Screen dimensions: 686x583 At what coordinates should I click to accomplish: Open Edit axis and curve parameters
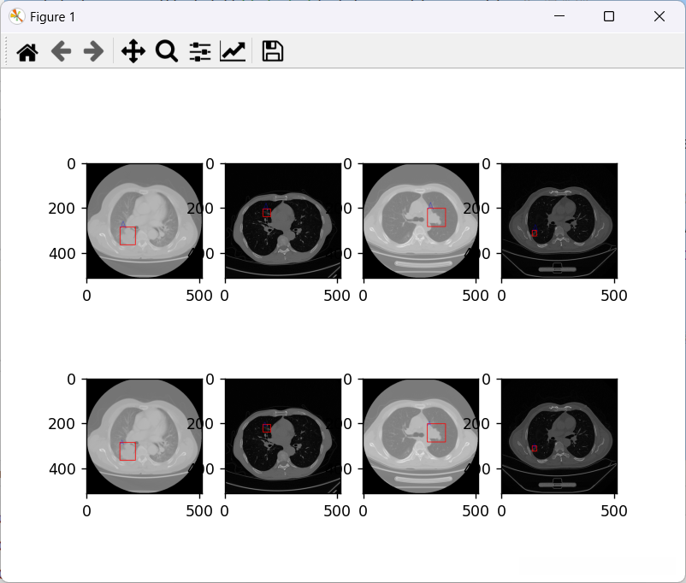click(x=233, y=51)
